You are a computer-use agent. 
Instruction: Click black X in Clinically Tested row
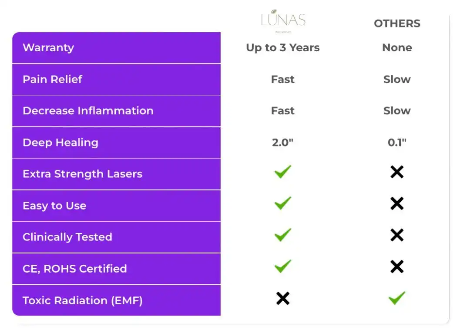(397, 235)
